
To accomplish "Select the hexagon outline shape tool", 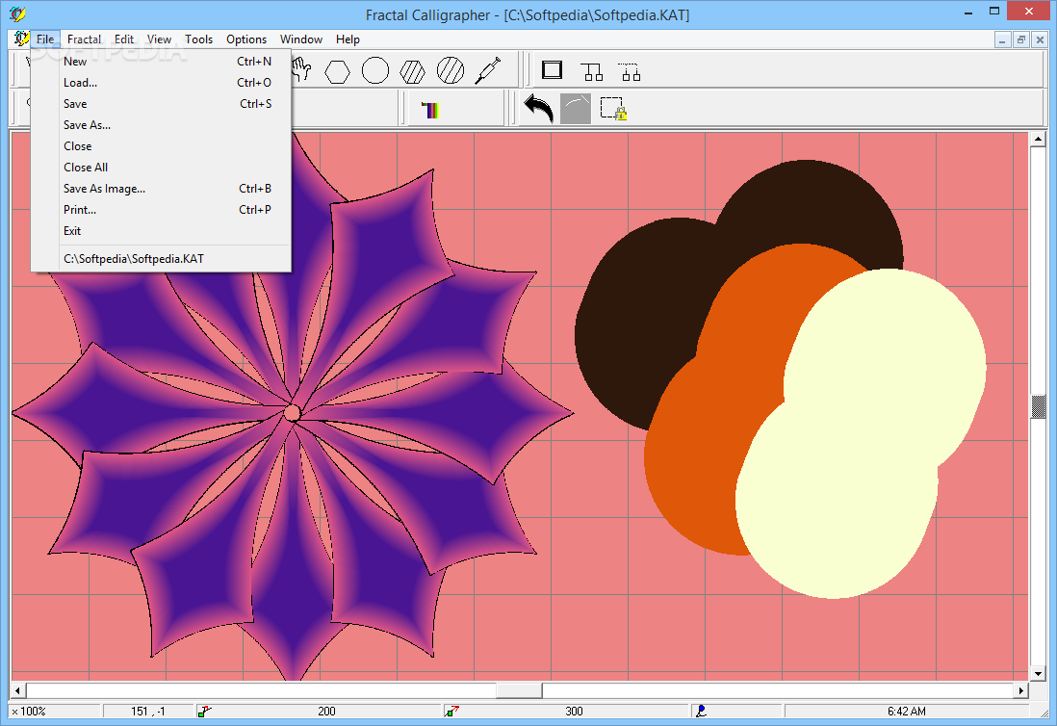I will tap(337, 70).
